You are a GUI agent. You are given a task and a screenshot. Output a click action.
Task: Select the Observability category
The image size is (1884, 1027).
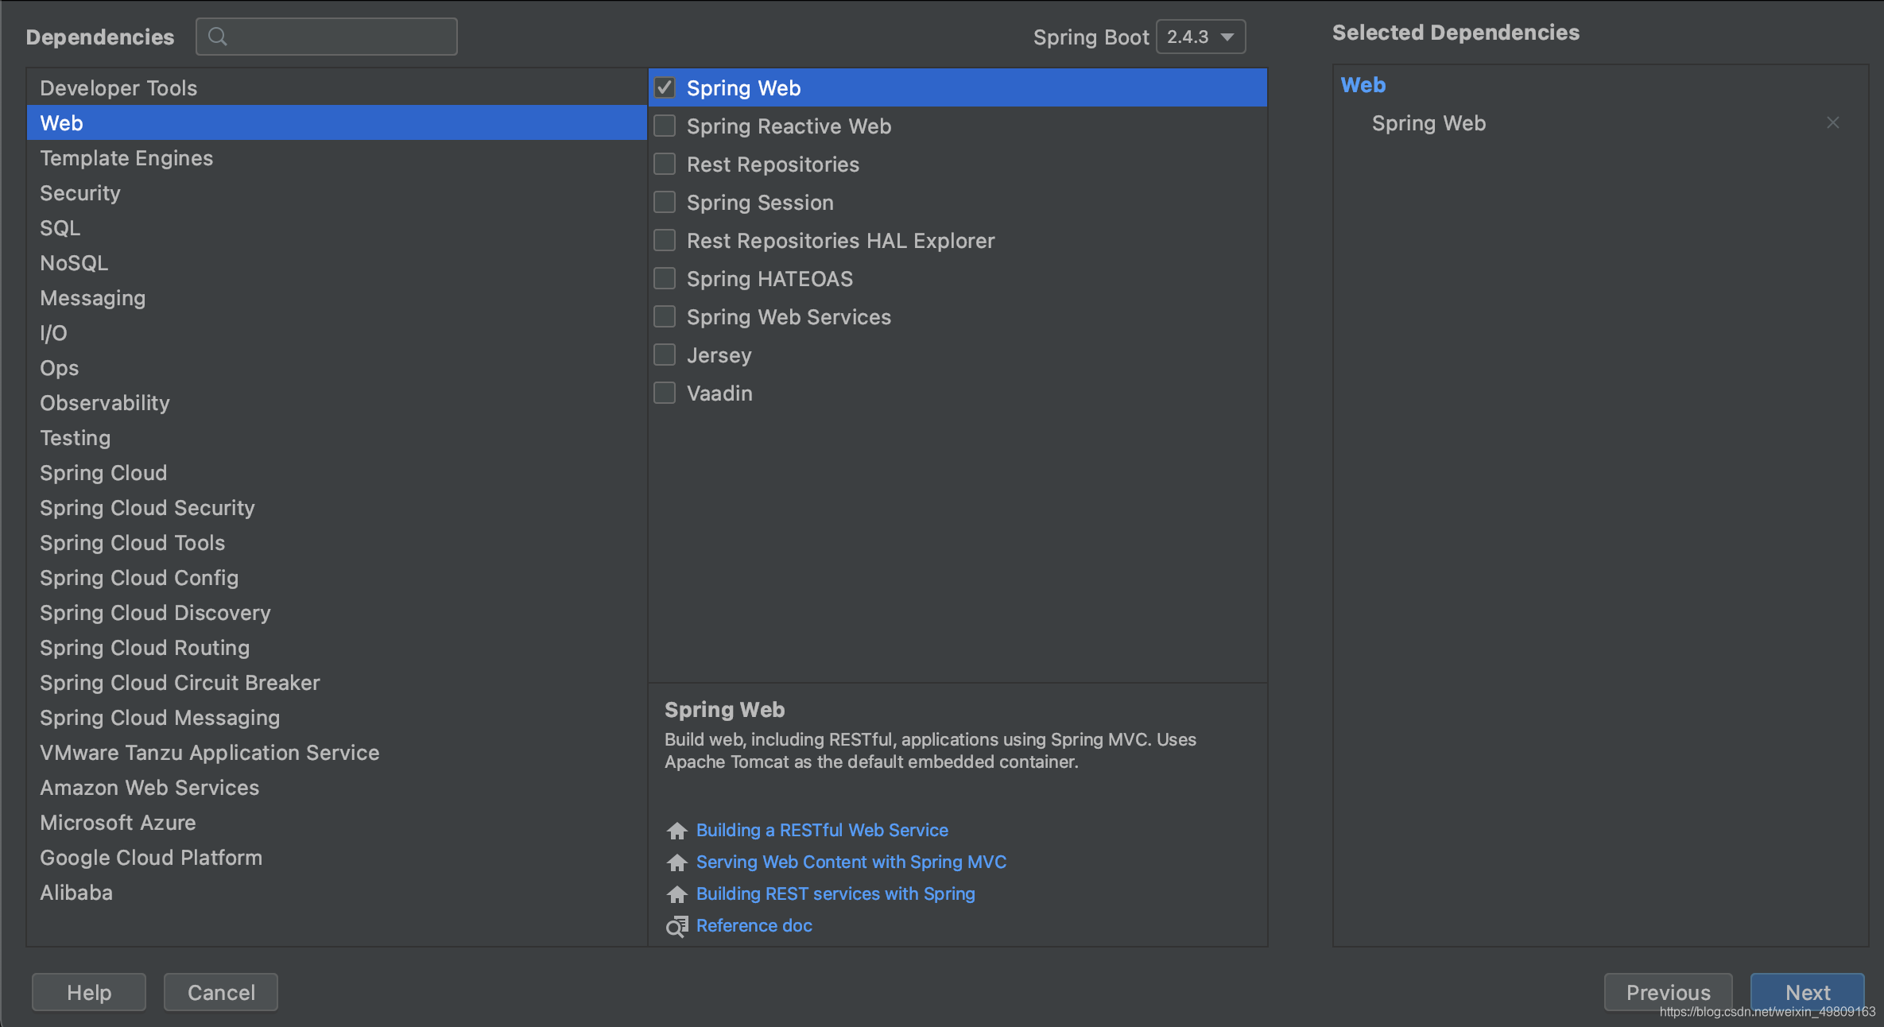click(337, 402)
